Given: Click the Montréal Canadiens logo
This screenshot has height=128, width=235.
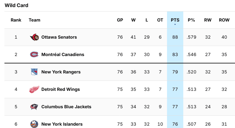Looking at the screenshot, I should (x=34, y=55).
